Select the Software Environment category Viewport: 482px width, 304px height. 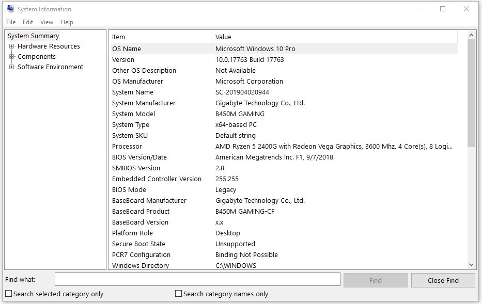(50, 67)
